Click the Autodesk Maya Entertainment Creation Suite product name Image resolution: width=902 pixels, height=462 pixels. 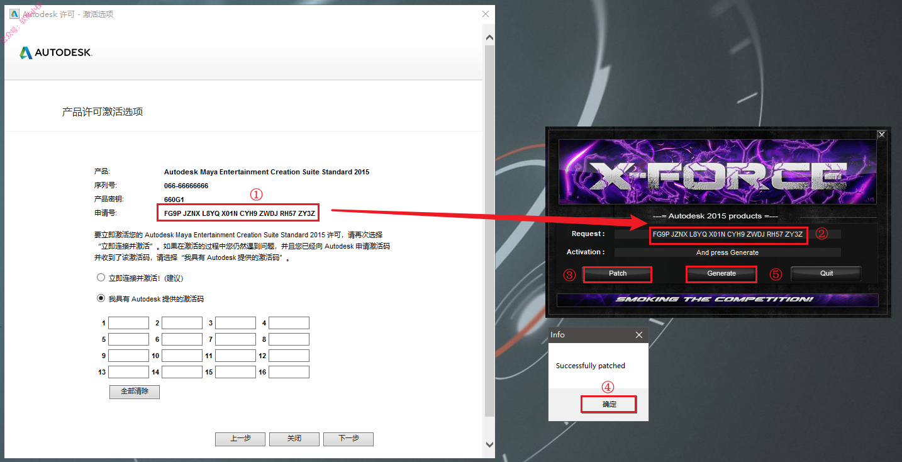pyautogui.click(x=267, y=172)
